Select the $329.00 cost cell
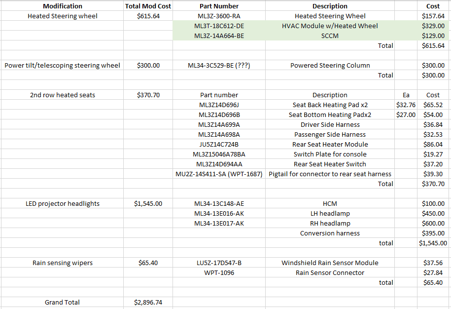This screenshot has height=309, width=451. click(433, 26)
